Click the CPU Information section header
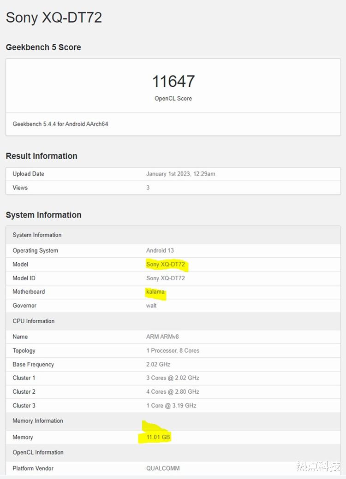 [34, 321]
